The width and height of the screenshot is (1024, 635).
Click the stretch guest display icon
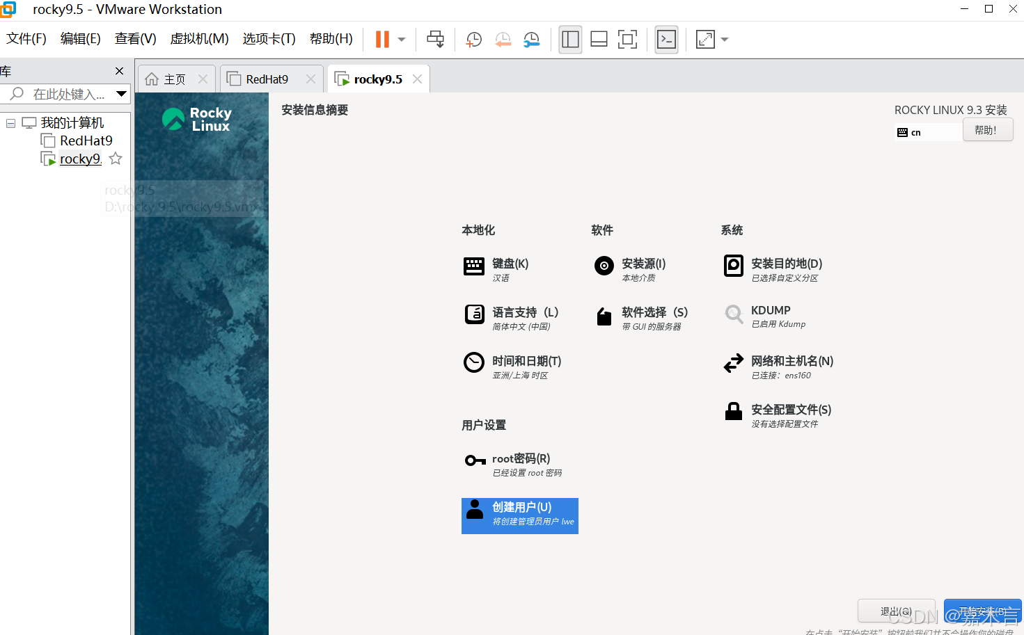click(x=705, y=39)
